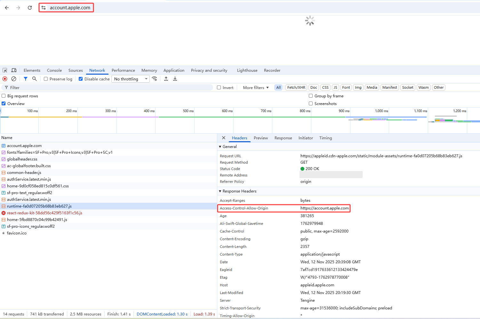Toggle the filter funnel icon

[x=26, y=79]
